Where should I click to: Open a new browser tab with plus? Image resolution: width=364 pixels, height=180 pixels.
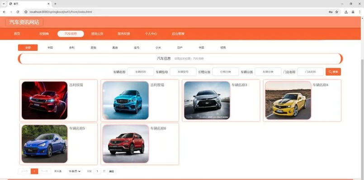55,4
